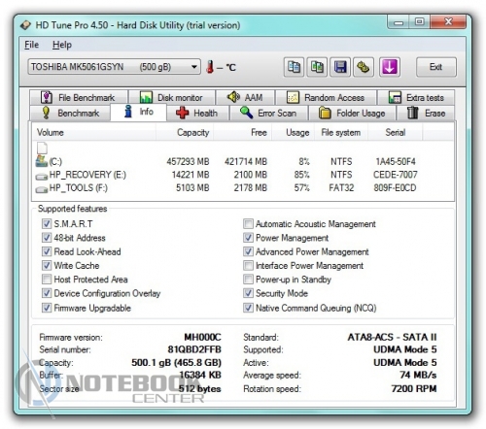Open the File menu
486x429 pixels.
pyautogui.click(x=31, y=45)
